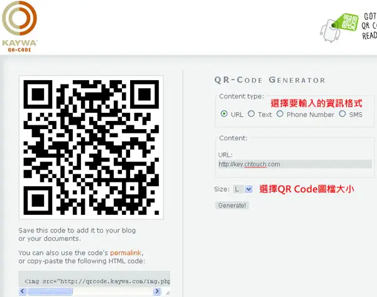Click the horizontal scrollbar thumb
The width and height of the screenshot is (377, 297).
tap(50, 291)
